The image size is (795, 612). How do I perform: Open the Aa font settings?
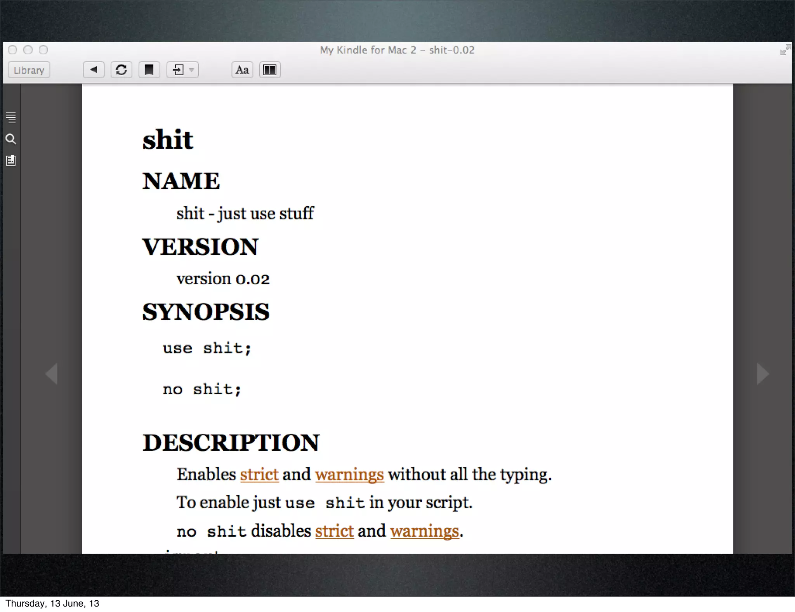pos(242,70)
